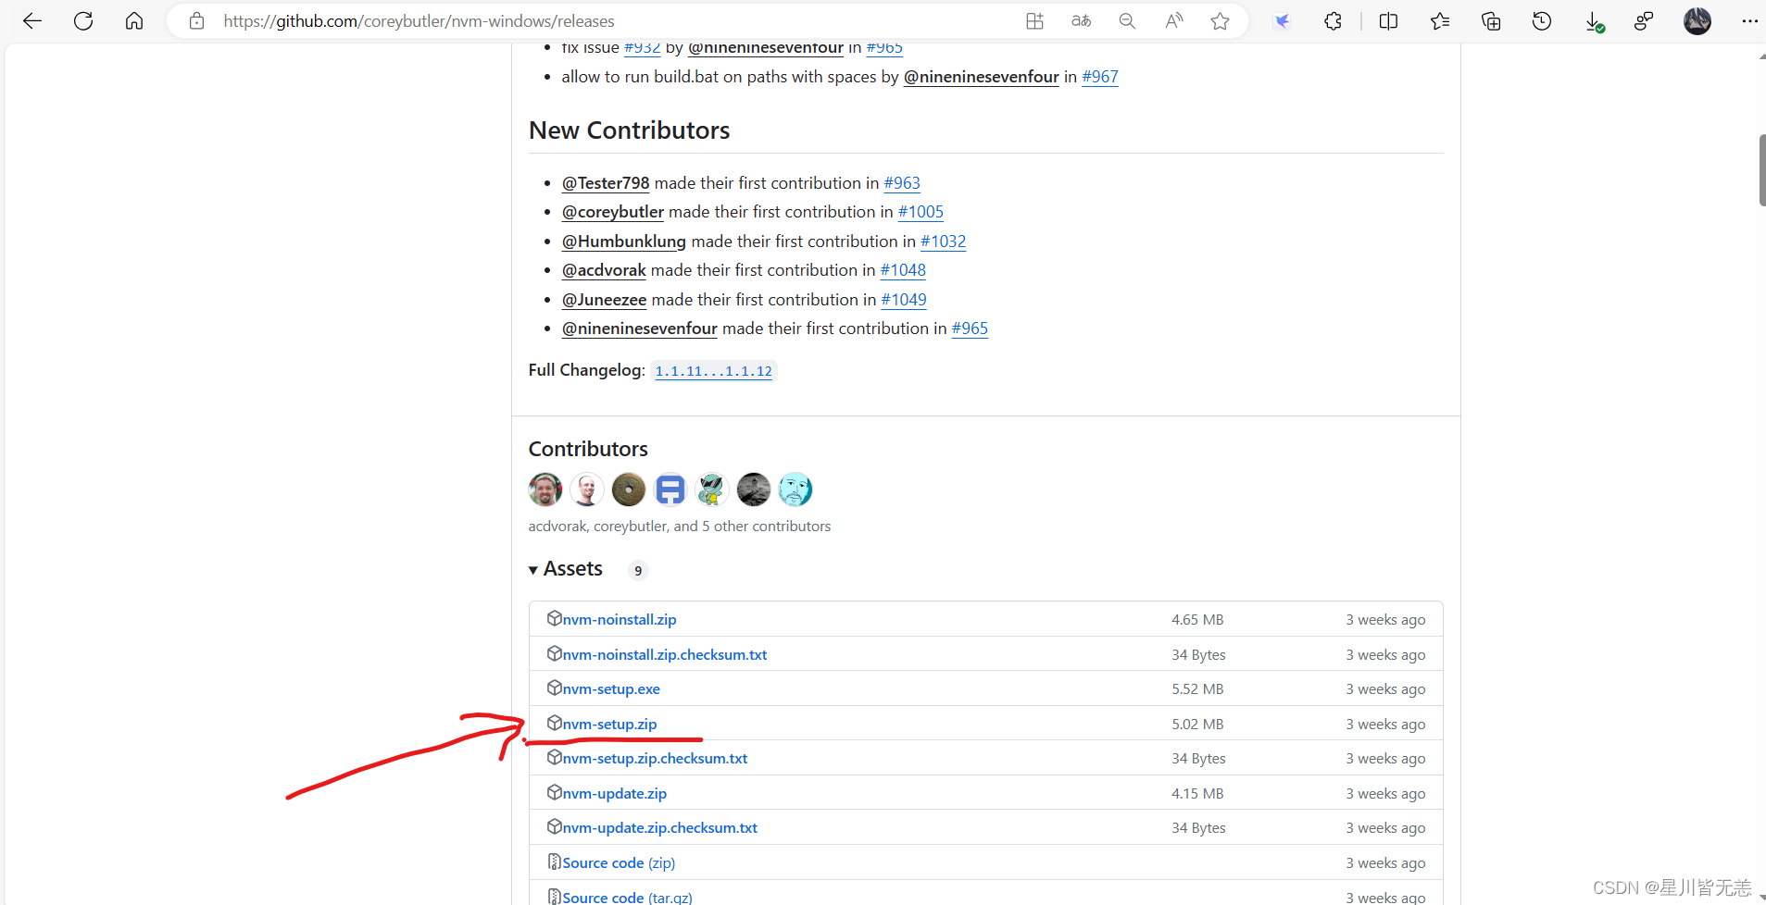Go back to the previous page
The width and height of the screenshot is (1766, 905).
(x=32, y=21)
